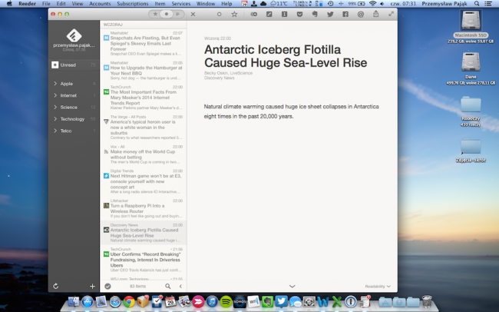Image resolution: width=499 pixels, height=312 pixels.
Task: Open the Accounts menu
Action: [100, 4]
